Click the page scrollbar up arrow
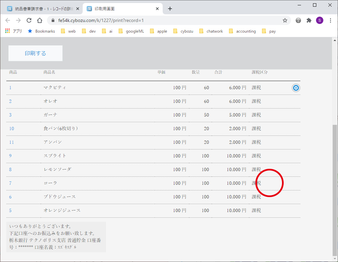The width and height of the screenshot is (338, 262). pos(335,40)
